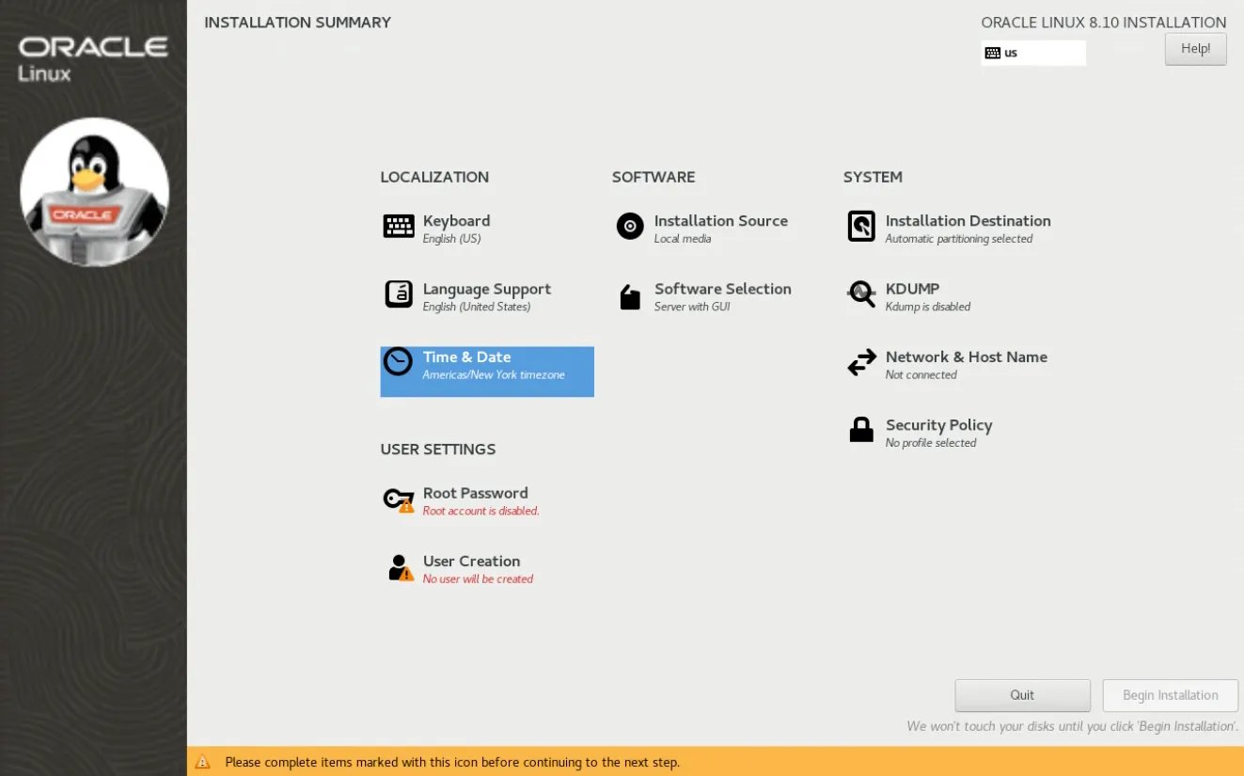Open Language Support via its icon
Image resolution: width=1244 pixels, height=776 pixels.
click(x=399, y=294)
